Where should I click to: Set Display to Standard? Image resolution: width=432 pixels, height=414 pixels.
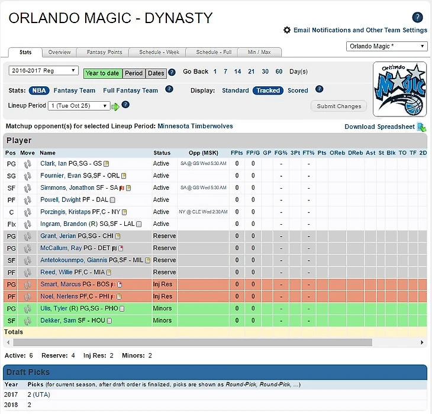(236, 90)
